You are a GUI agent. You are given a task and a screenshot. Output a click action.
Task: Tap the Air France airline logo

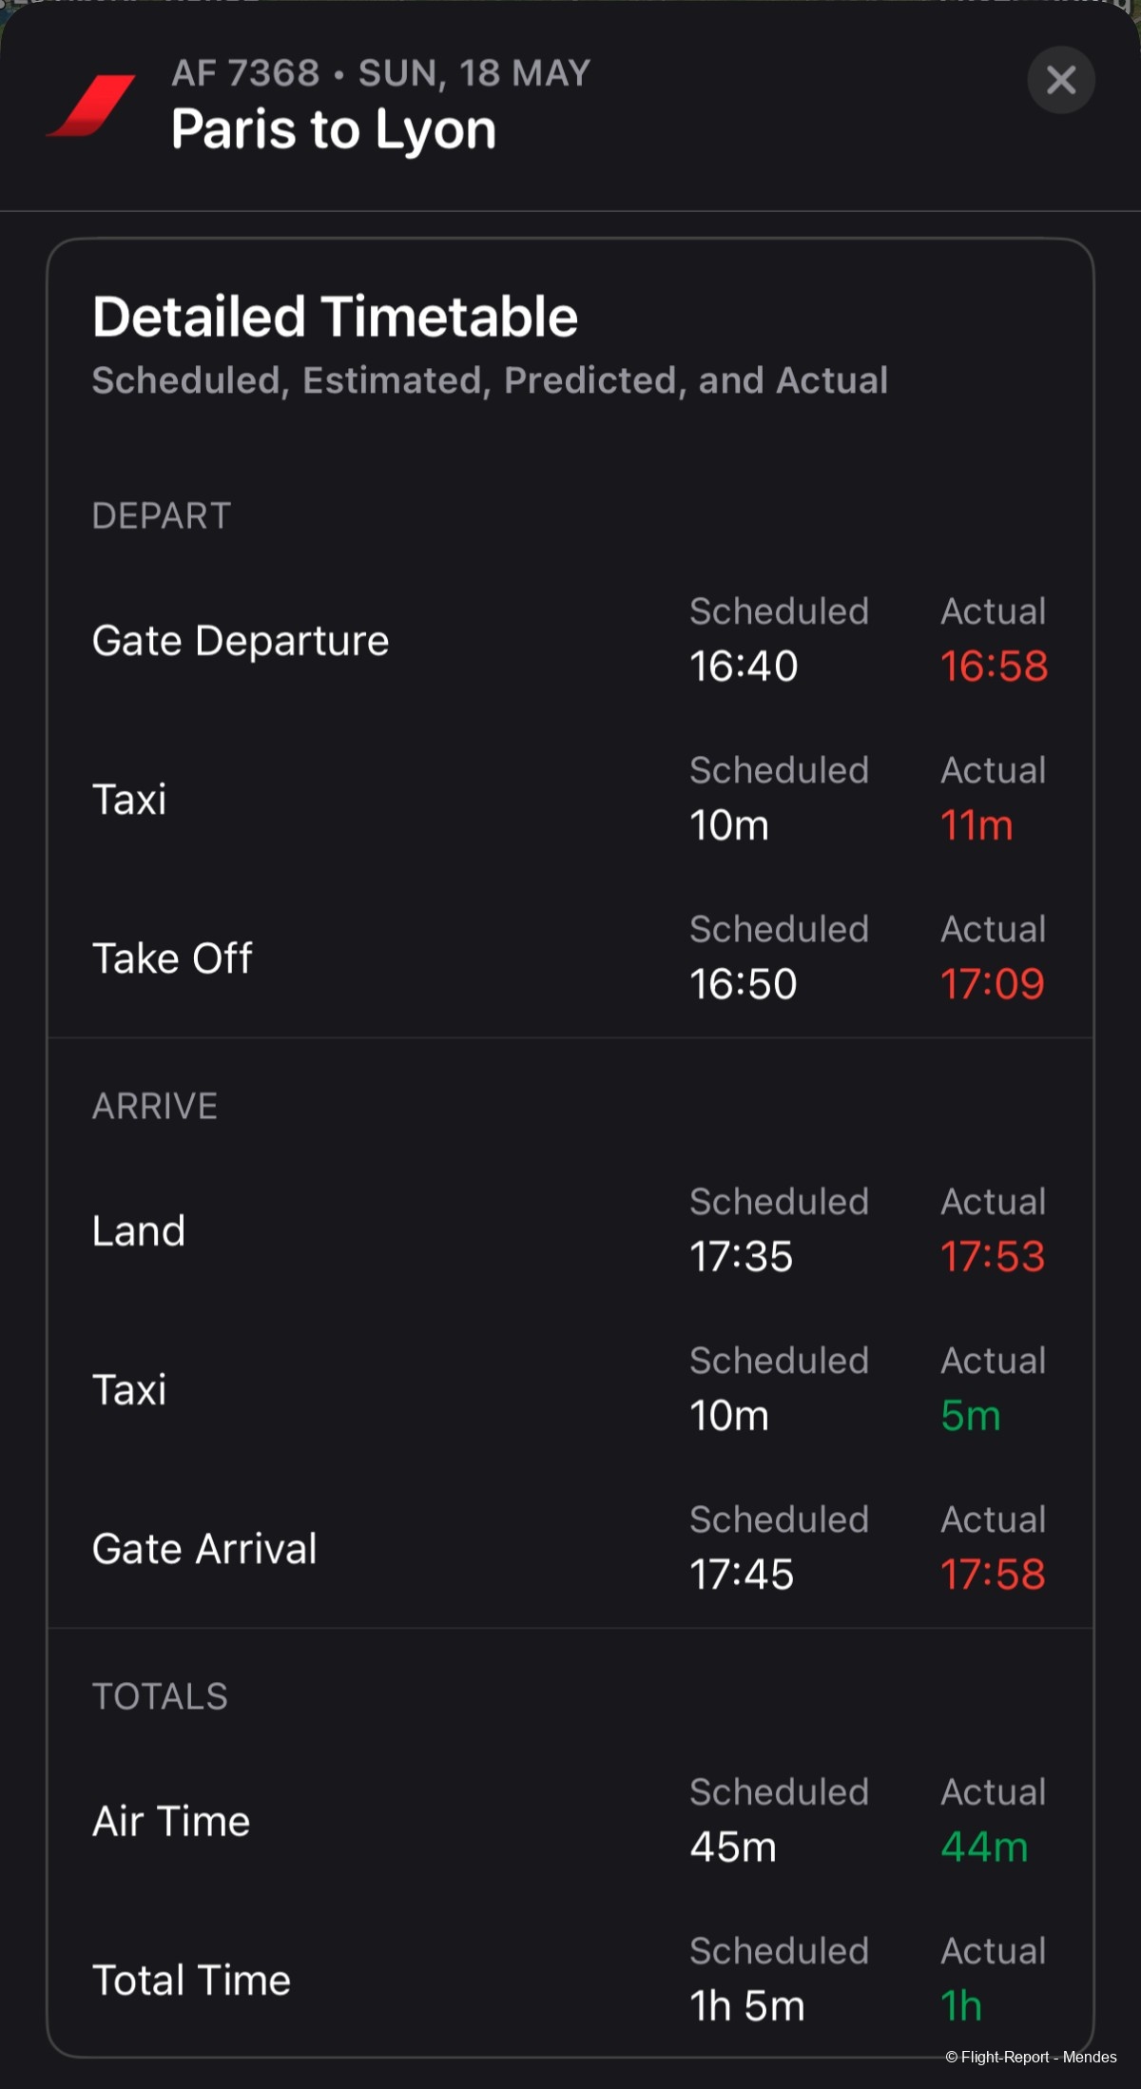tap(91, 106)
